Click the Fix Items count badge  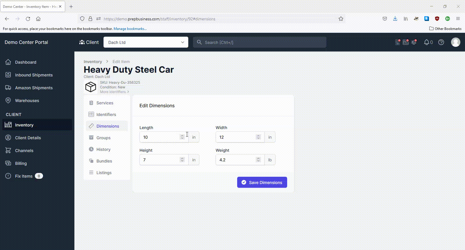pyautogui.click(x=39, y=176)
